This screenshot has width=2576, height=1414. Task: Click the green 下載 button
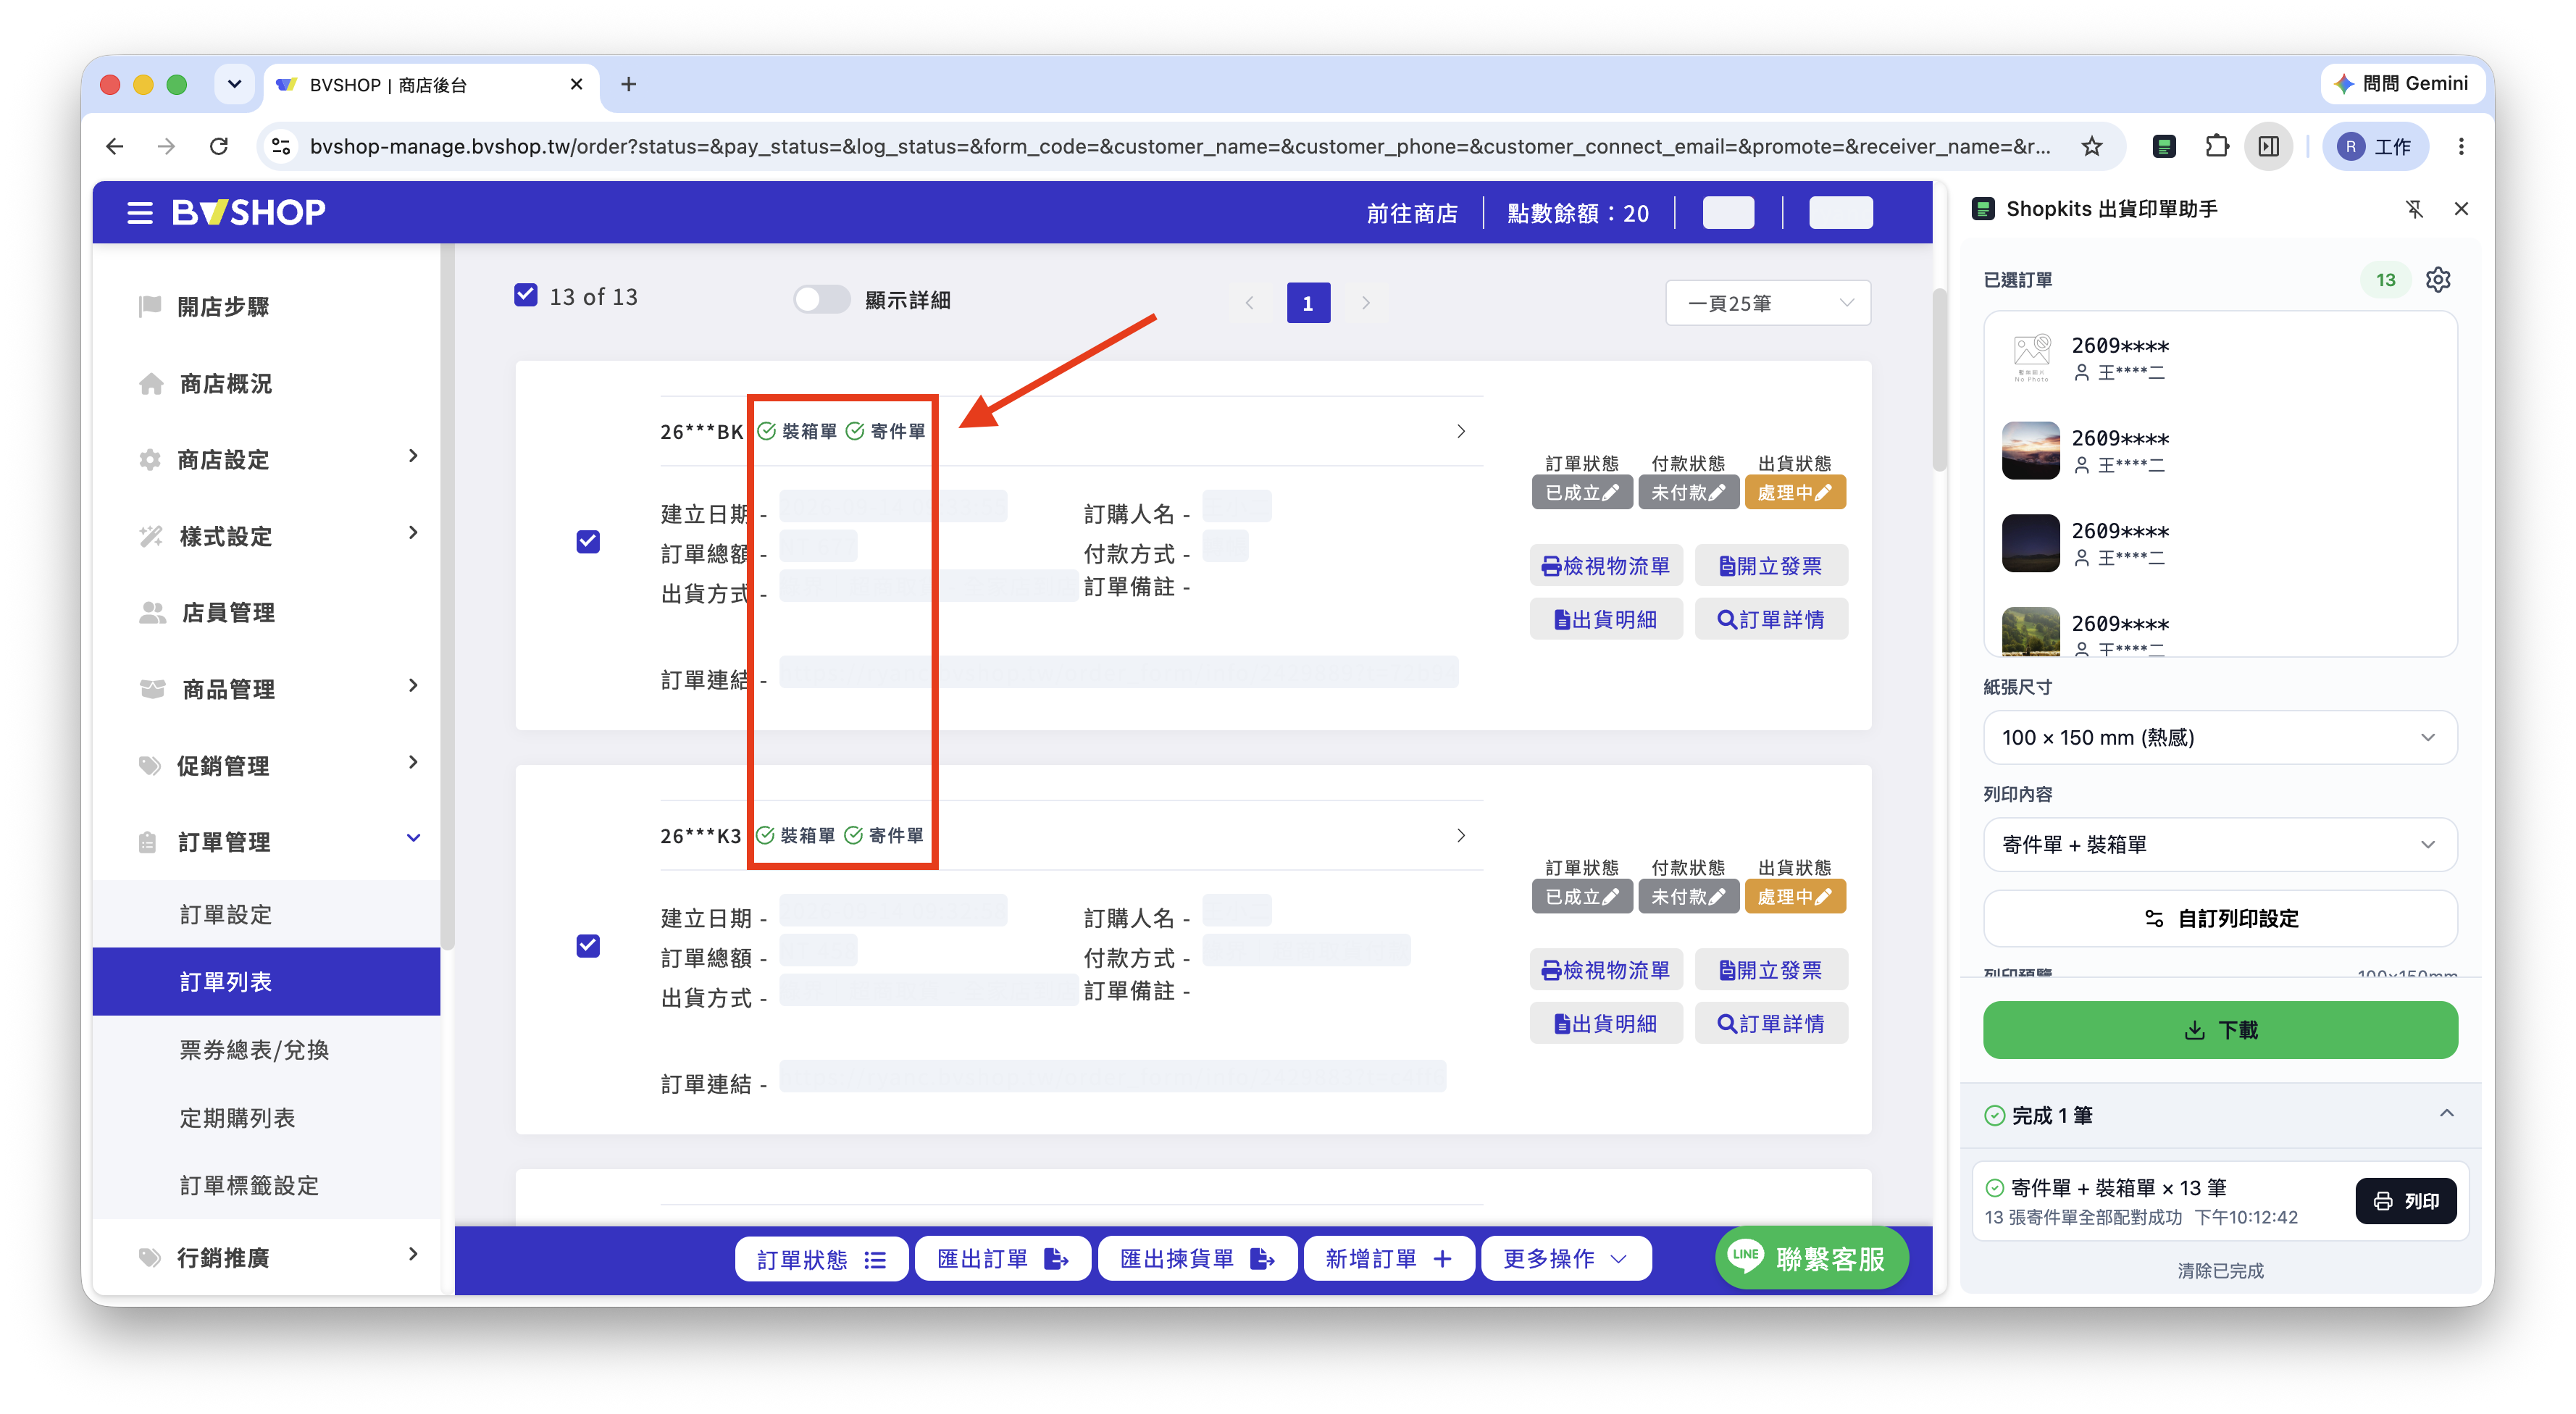point(2219,1029)
